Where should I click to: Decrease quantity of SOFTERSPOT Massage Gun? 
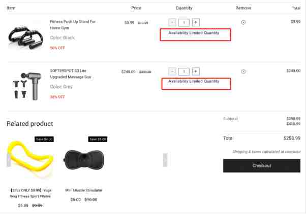pyautogui.click(x=172, y=72)
